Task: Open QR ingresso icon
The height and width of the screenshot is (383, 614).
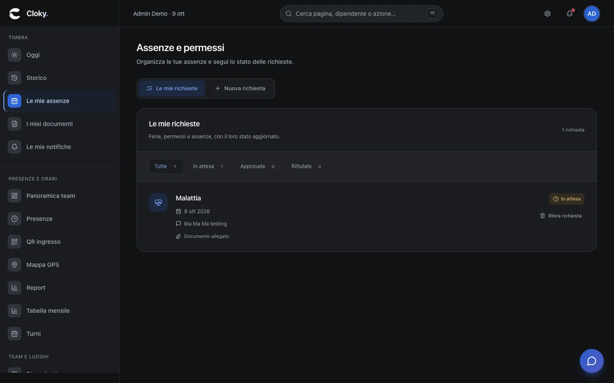Action: 14,242
